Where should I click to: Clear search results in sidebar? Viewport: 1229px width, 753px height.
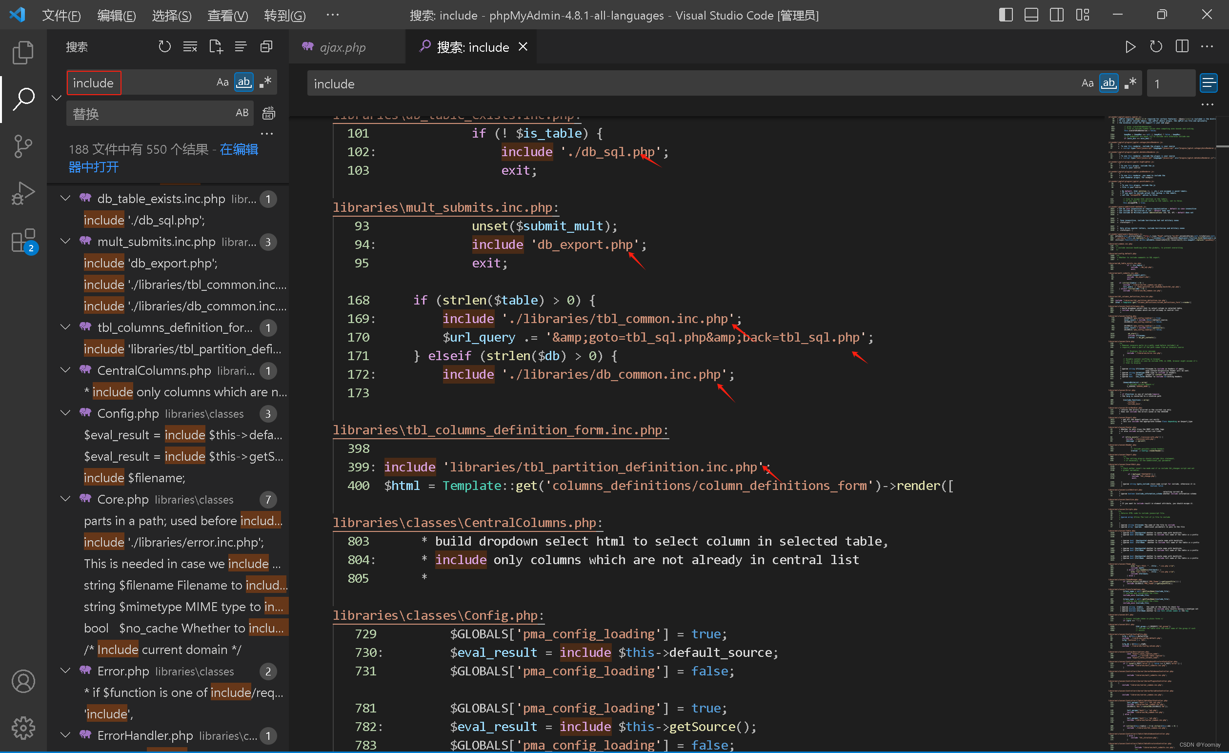pos(189,47)
